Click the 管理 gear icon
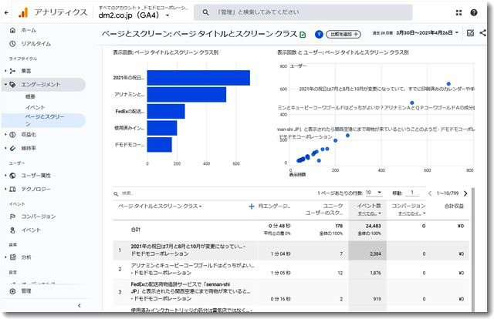Screen dimensions: 494x319 [x=12, y=291]
